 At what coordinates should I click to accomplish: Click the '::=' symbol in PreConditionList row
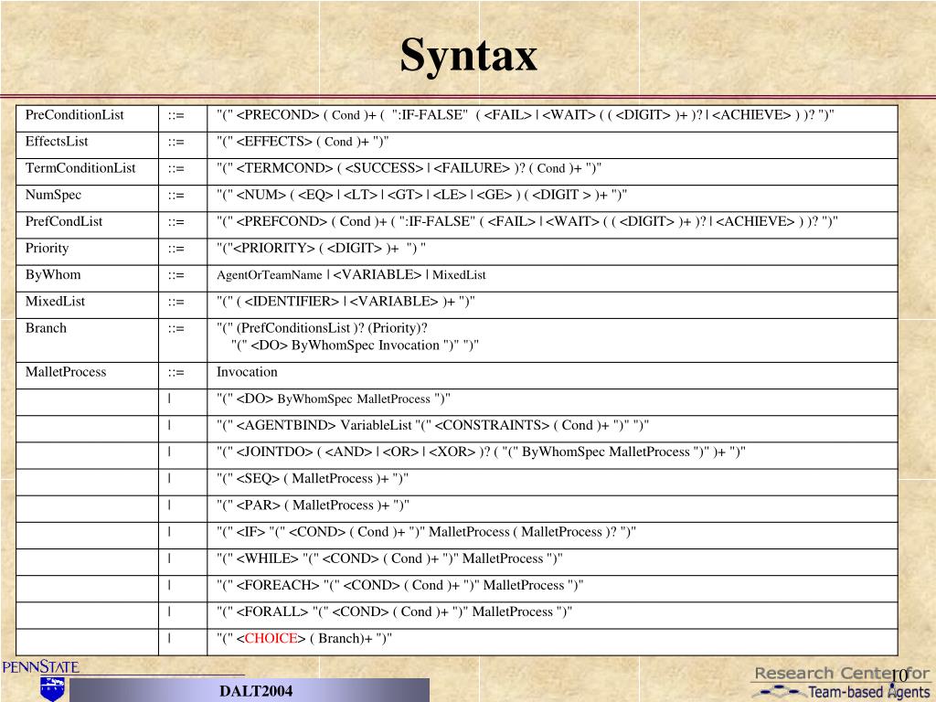pos(176,116)
